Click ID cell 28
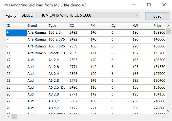Screen dimensions: 172x121 coord(16,109)
